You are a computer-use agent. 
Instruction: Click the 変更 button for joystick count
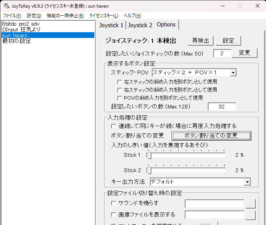[x=245, y=53]
